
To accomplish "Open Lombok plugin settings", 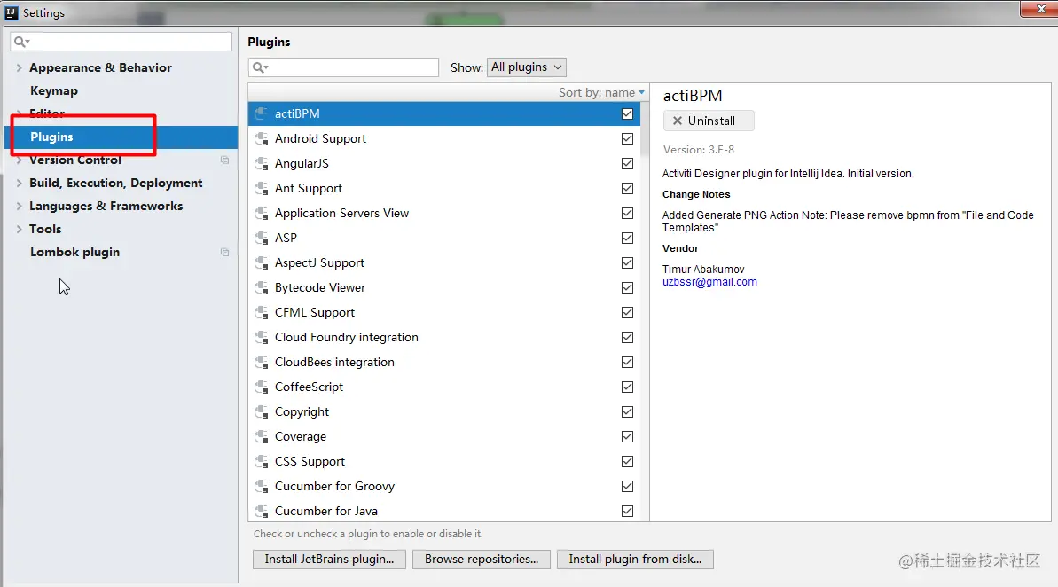I will click(x=74, y=253).
